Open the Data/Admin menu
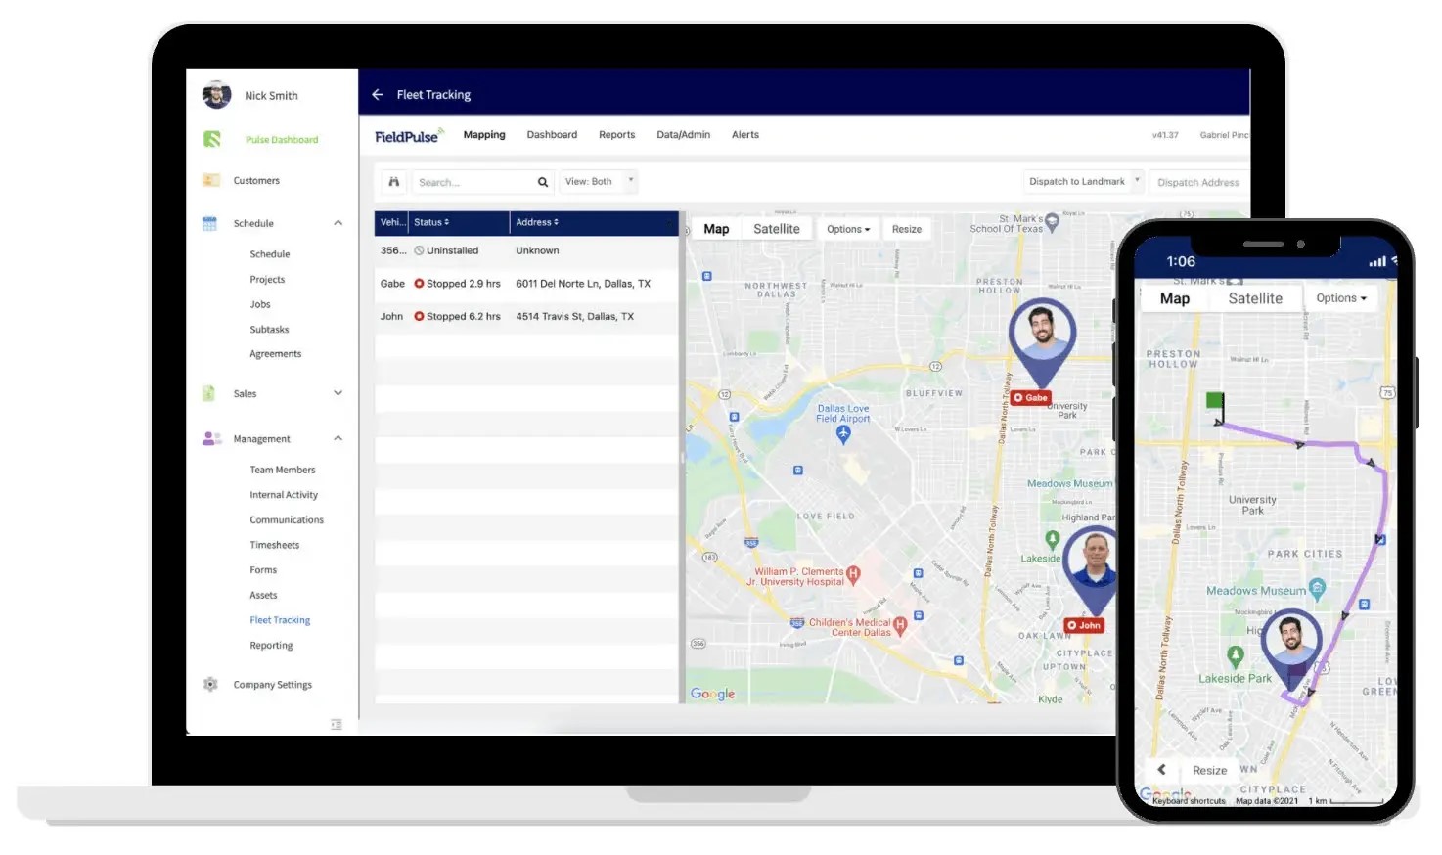Image resolution: width=1442 pixels, height=855 pixels. (x=683, y=134)
